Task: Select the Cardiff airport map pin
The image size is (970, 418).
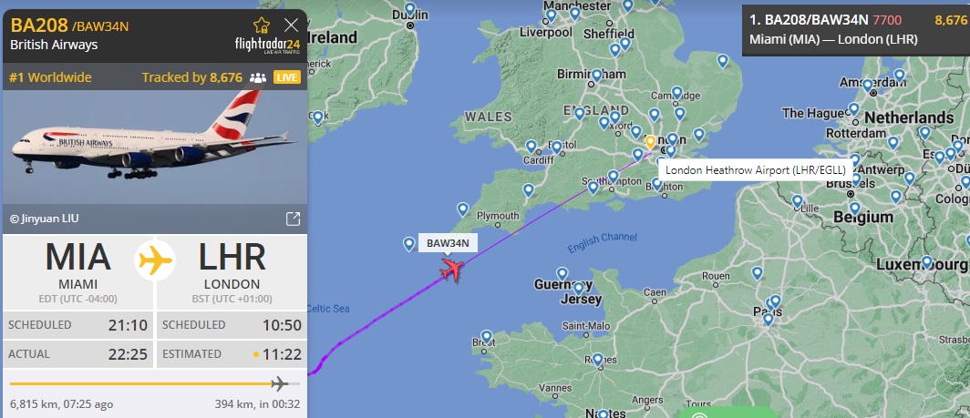Action: 531,147
